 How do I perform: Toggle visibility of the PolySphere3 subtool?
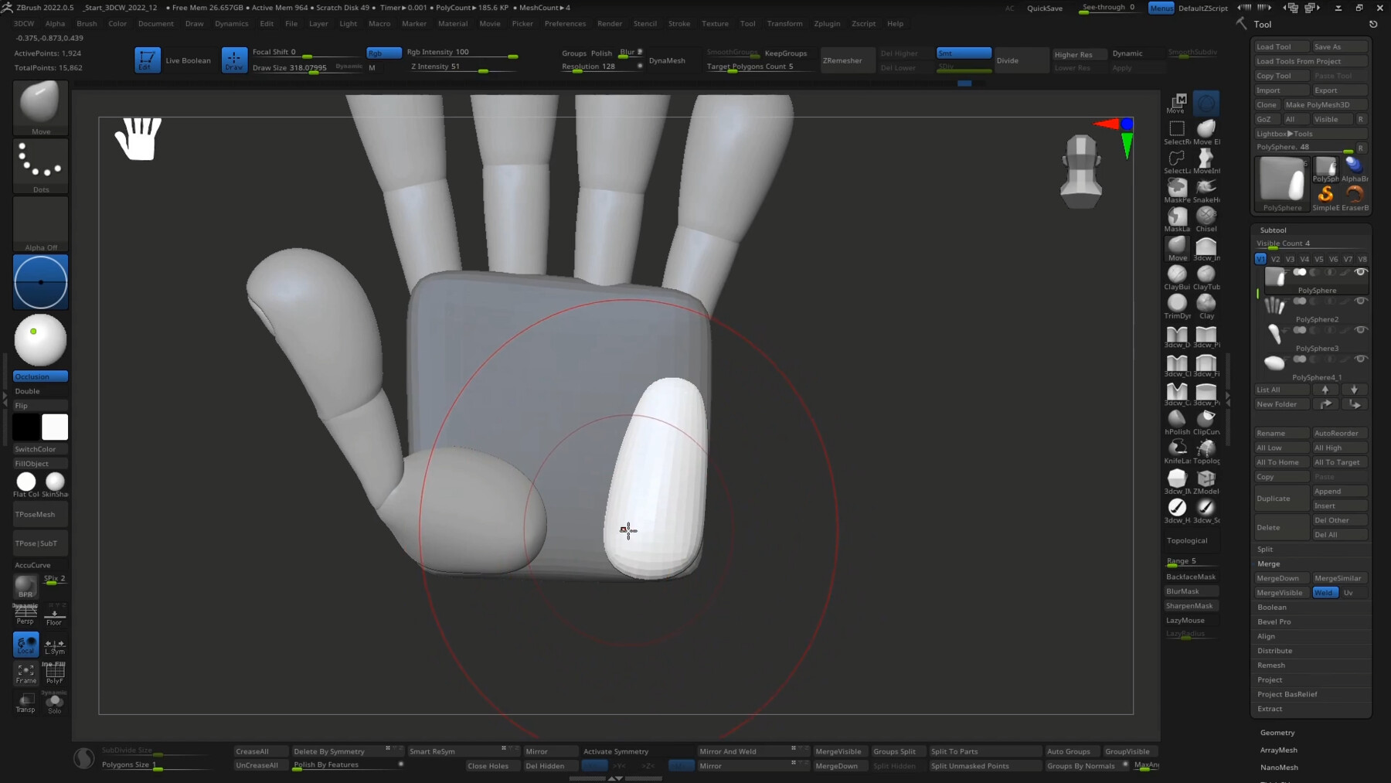tap(1362, 330)
